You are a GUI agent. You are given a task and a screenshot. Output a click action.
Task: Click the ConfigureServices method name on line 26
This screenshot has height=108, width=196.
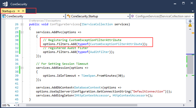65,24
